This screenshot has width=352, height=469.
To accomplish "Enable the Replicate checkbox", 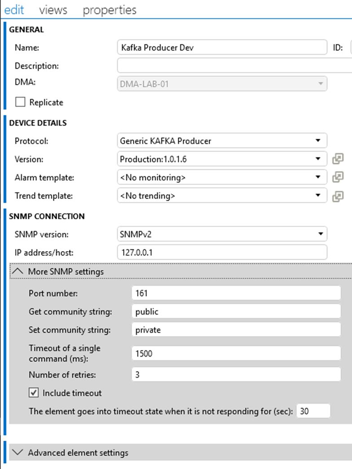I will tap(21, 102).
